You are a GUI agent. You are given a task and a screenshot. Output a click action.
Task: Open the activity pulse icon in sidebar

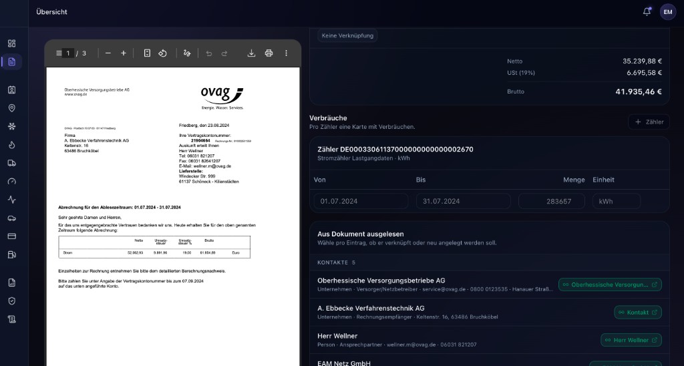pyautogui.click(x=12, y=200)
